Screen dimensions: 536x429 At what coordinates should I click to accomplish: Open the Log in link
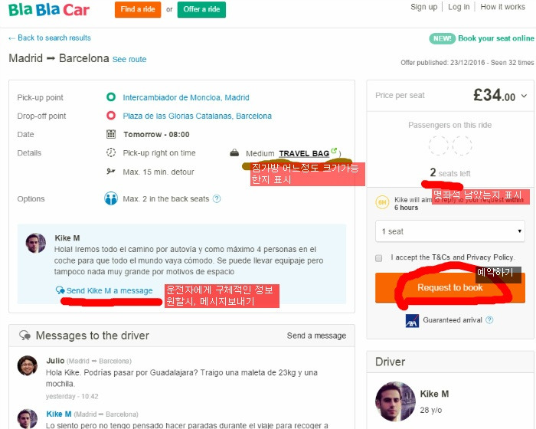pos(459,7)
